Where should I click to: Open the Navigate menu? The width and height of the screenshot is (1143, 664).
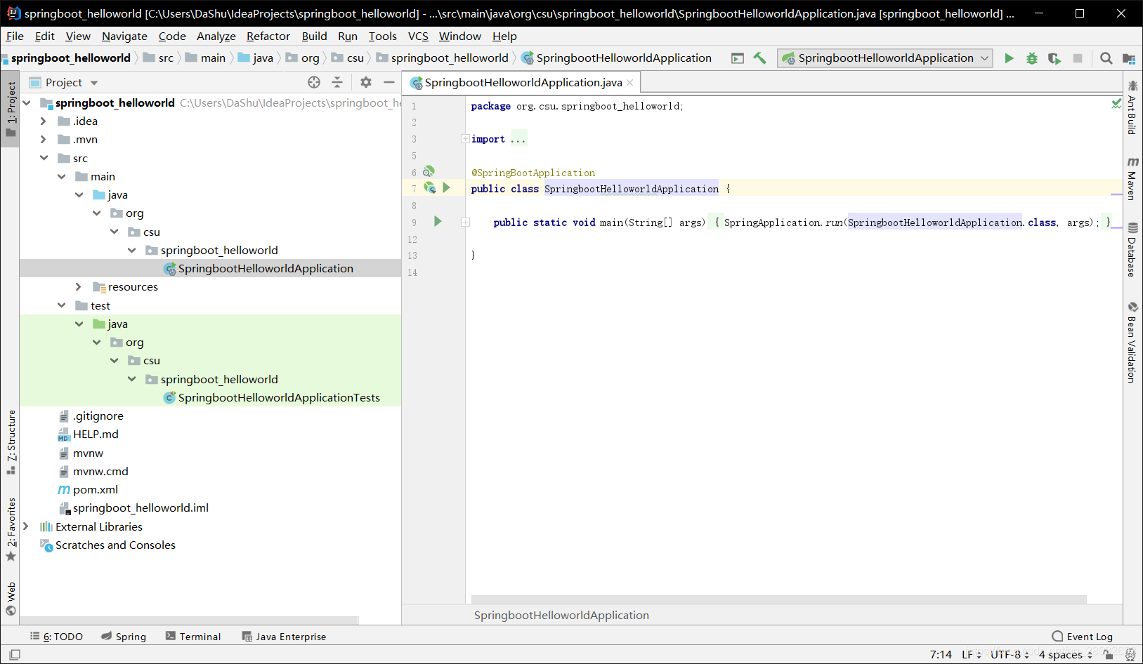(124, 36)
